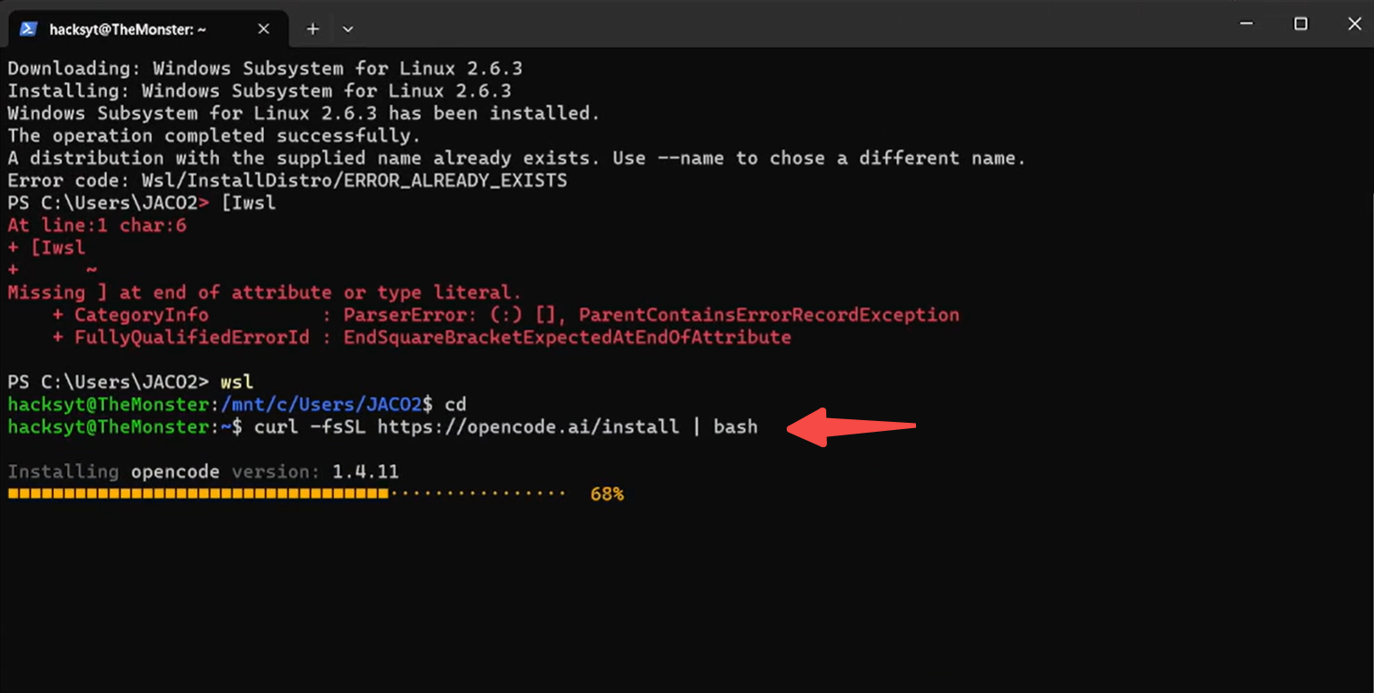Click the ParserError CategoryInfo line
The width and height of the screenshot is (1374, 693).
(506, 315)
